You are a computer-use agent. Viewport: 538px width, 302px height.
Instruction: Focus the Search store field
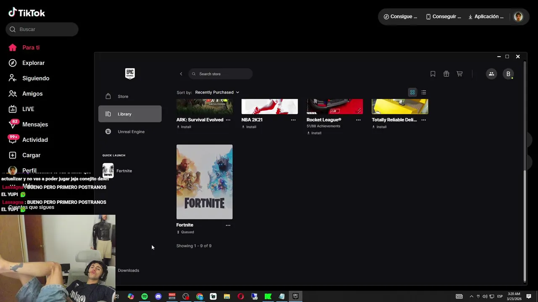pos(221,74)
